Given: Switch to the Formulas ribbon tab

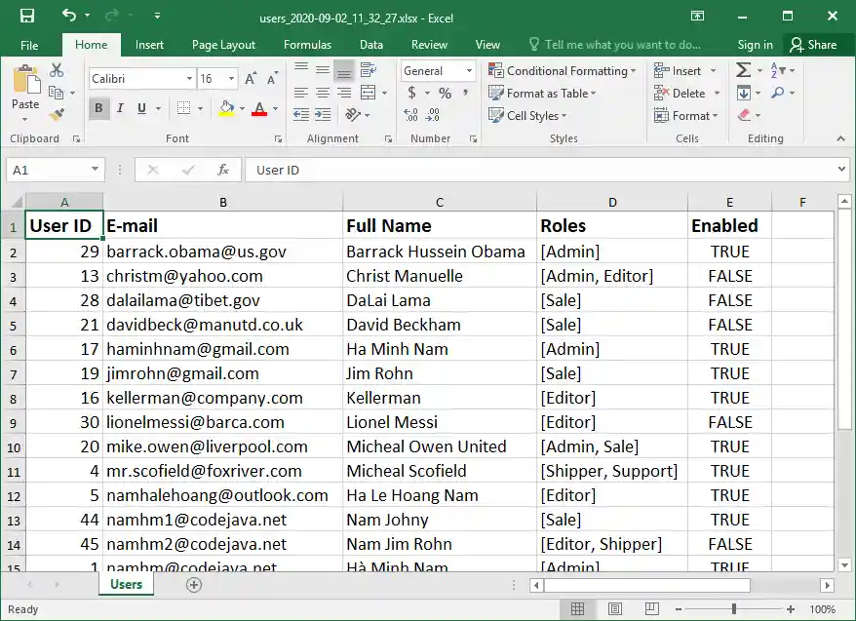Looking at the screenshot, I should pyautogui.click(x=307, y=44).
